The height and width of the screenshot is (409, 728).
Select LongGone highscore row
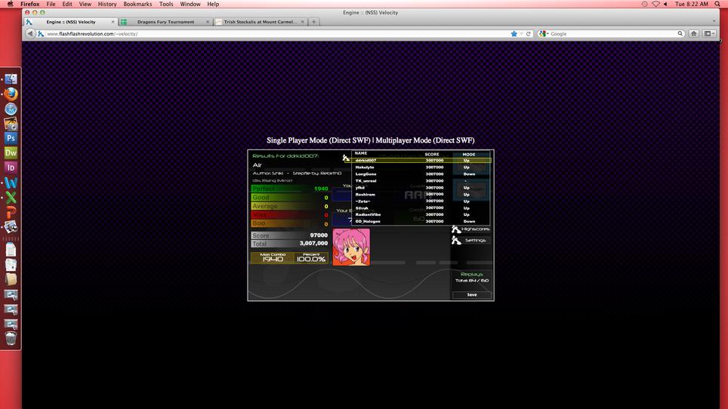pos(421,174)
